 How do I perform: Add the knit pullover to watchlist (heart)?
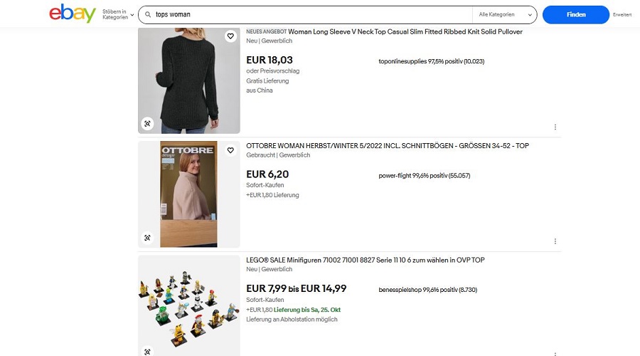(x=230, y=36)
